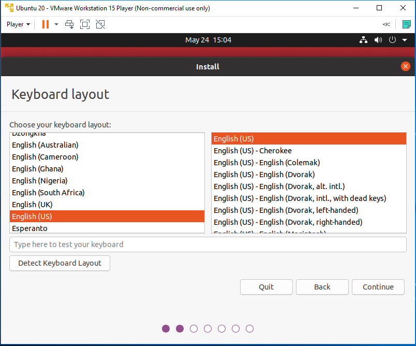
Task: Choose the Dvorak, left-handed variant
Action: point(309,210)
